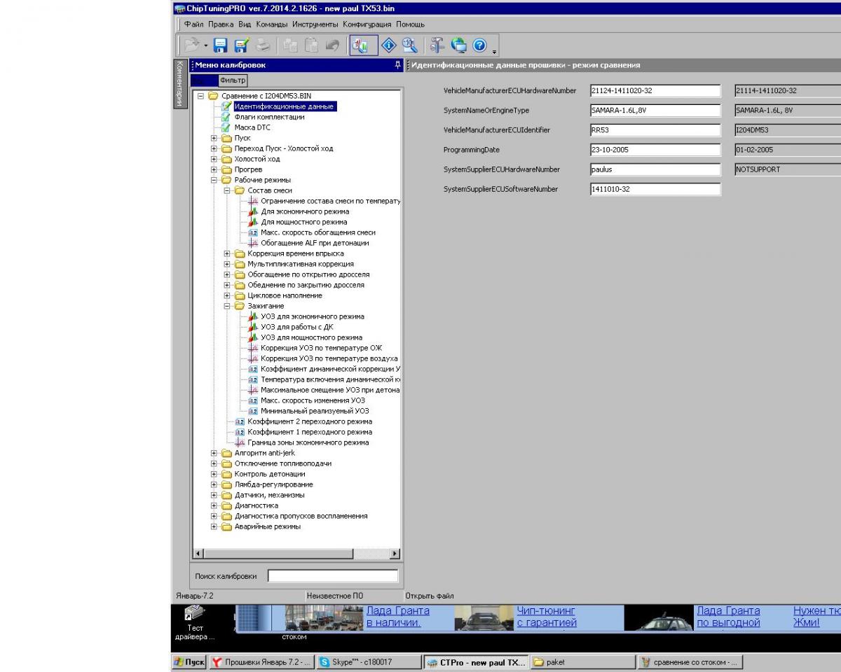Click the ProgrammingDate field showing 23-10-2005

(x=655, y=150)
